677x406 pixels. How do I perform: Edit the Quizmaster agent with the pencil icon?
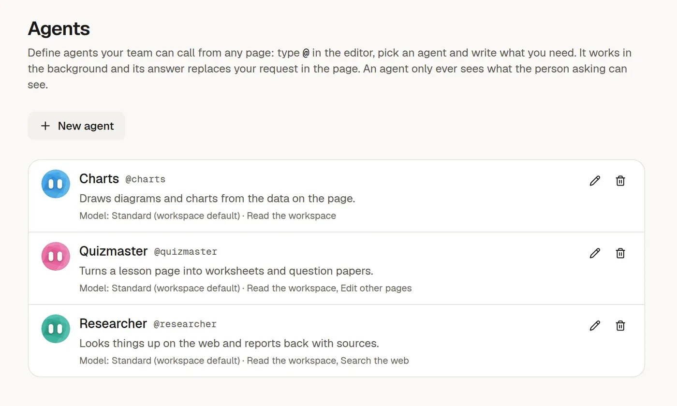click(595, 253)
